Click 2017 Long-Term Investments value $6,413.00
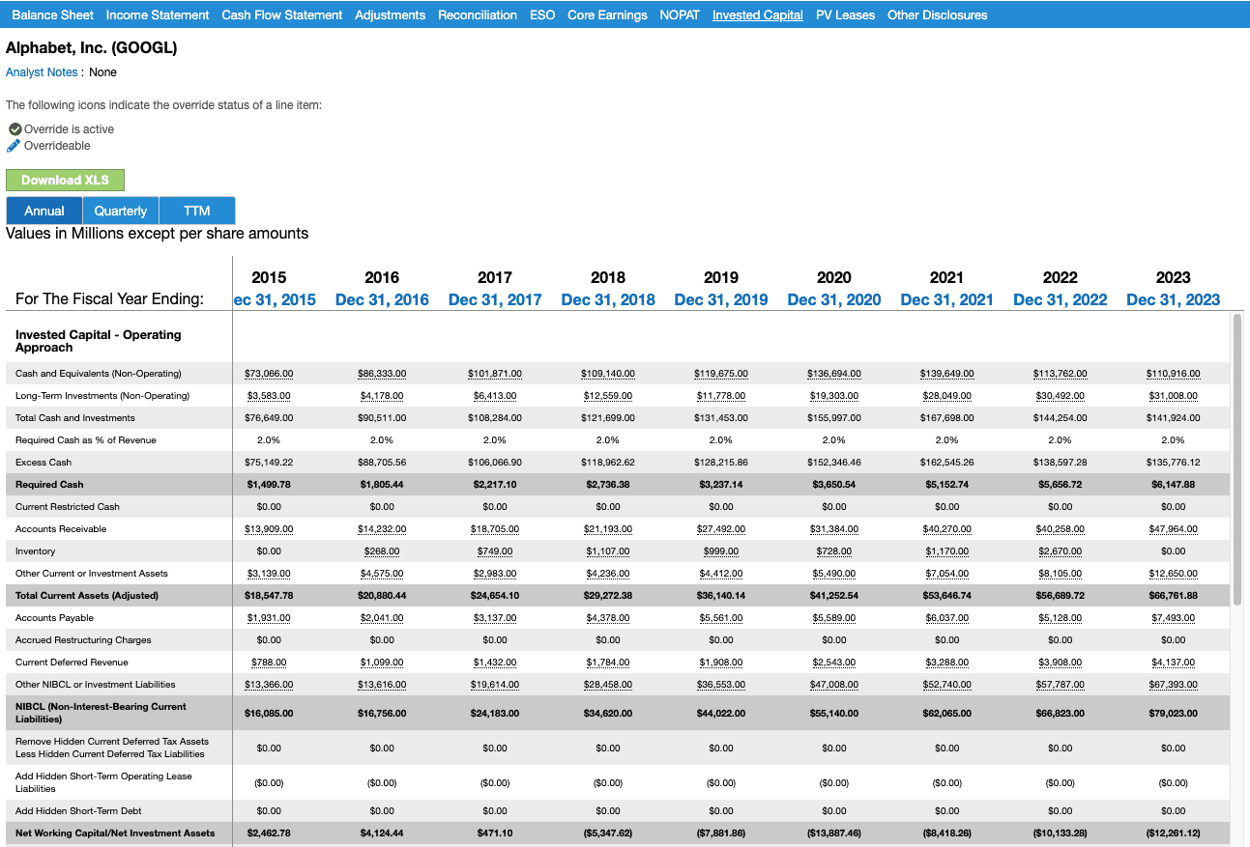This screenshot has height=847, width=1250. [495, 396]
